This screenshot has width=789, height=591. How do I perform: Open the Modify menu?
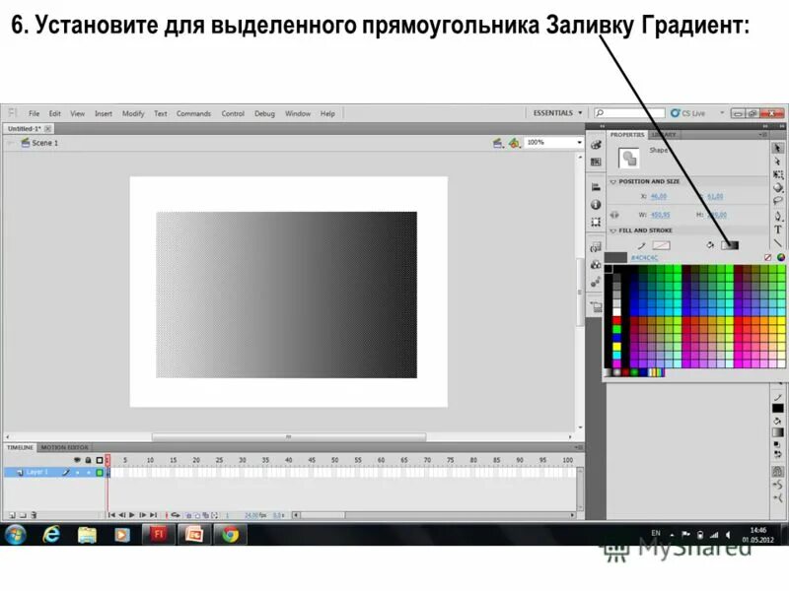(133, 113)
